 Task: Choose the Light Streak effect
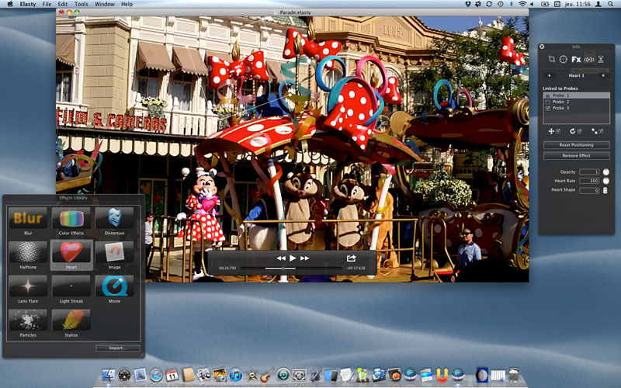pos(71,289)
